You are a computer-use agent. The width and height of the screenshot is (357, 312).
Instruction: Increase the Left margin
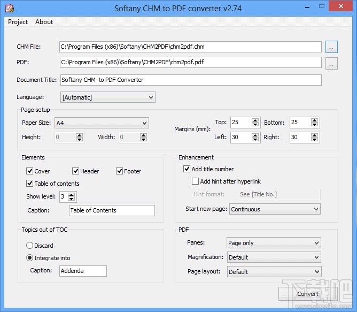pyautogui.click(x=255, y=135)
